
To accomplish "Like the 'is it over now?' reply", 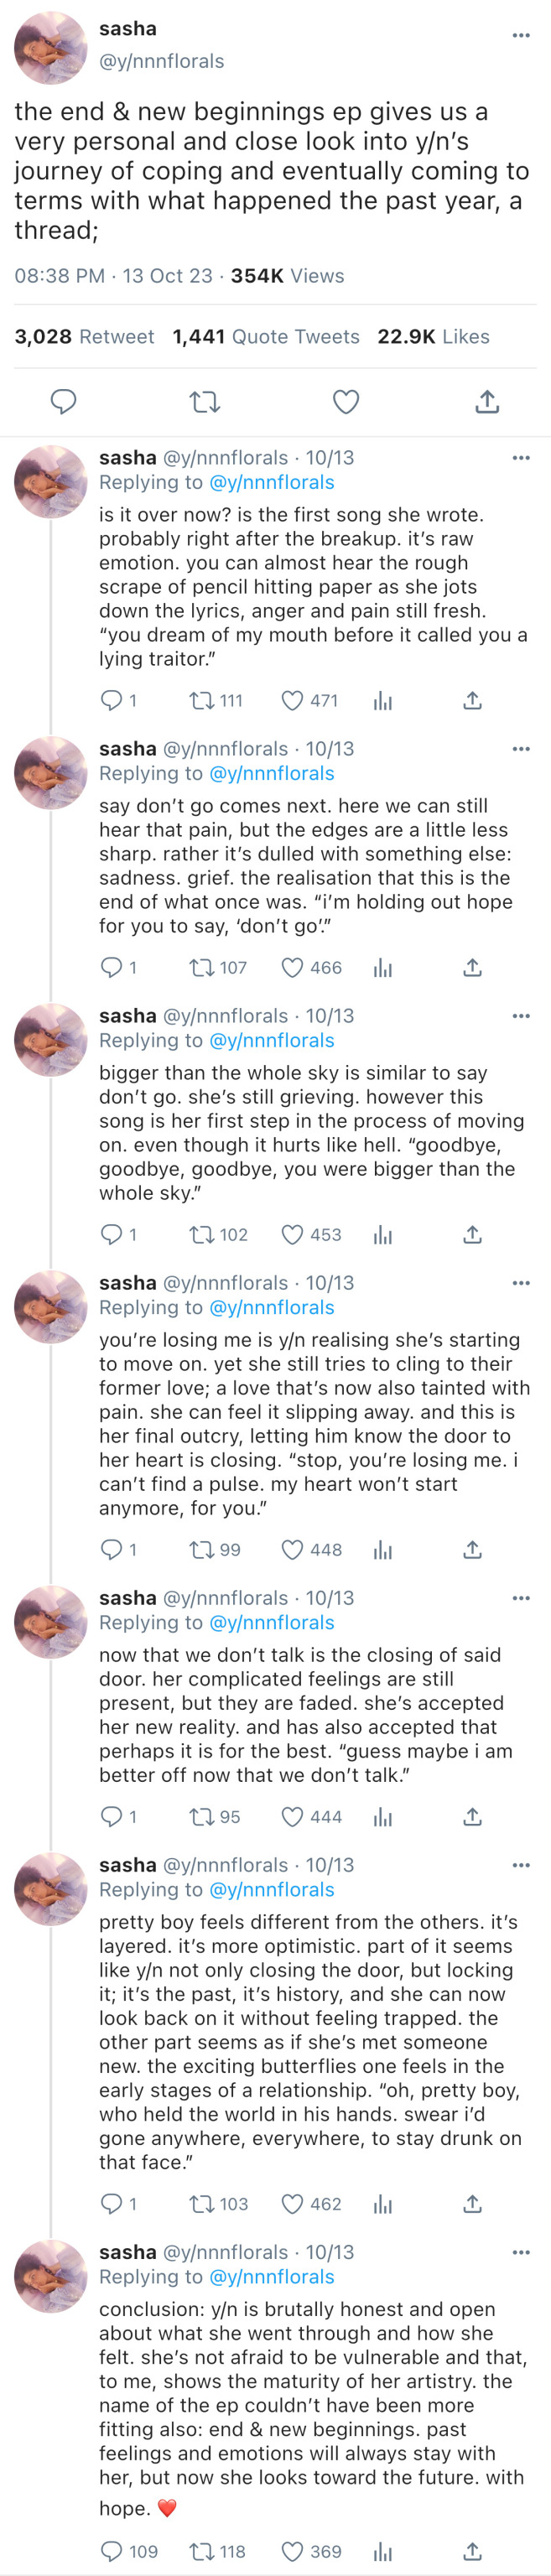I will [292, 701].
